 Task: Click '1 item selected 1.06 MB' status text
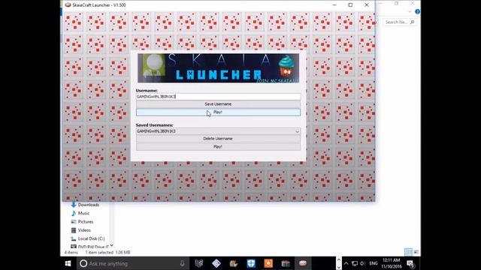click(x=107, y=253)
